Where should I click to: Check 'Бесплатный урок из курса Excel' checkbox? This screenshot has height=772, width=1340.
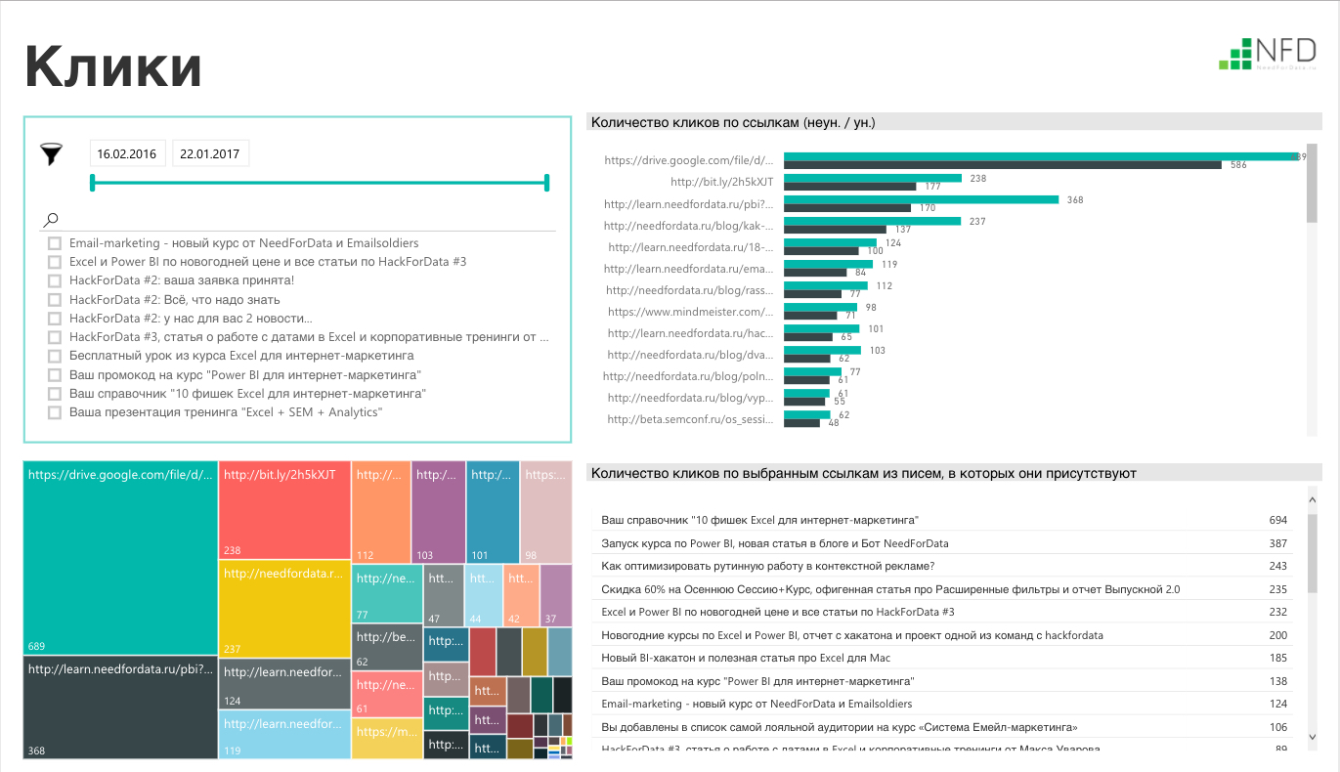tap(55, 356)
